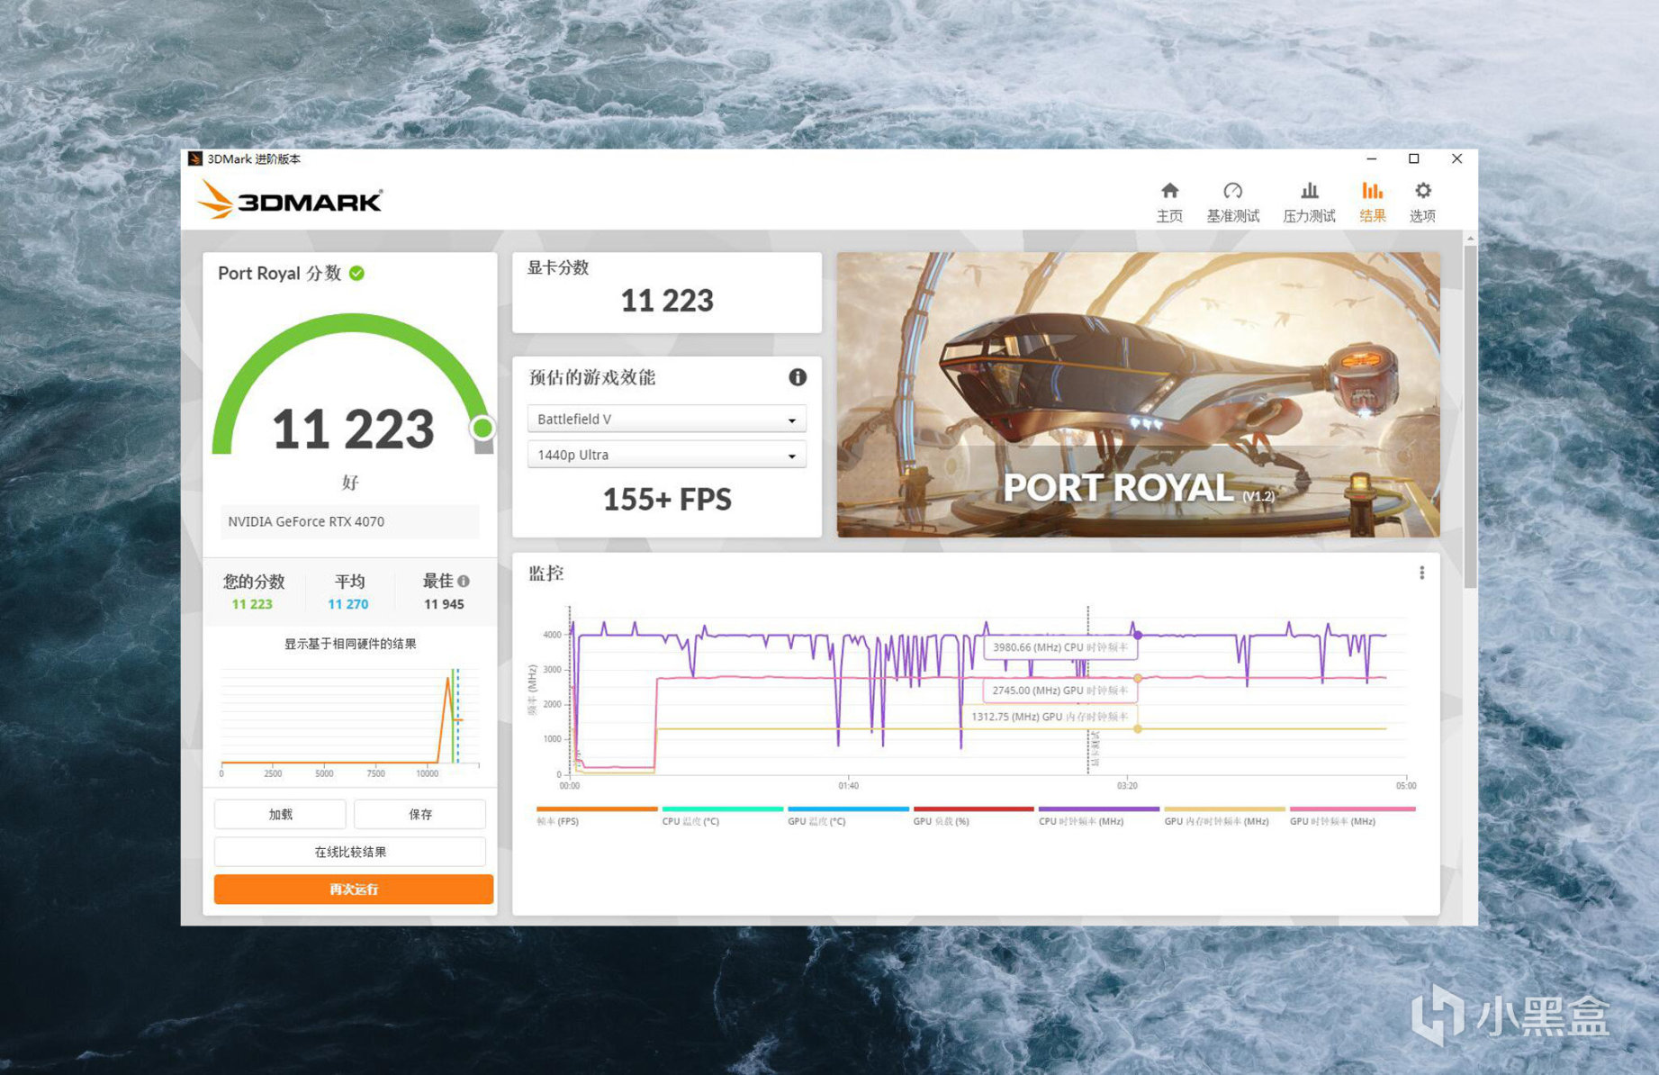Expand the Battlefield V game dropdown
The height and width of the screenshot is (1075, 1659).
(x=666, y=419)
